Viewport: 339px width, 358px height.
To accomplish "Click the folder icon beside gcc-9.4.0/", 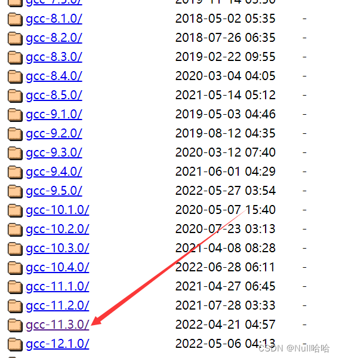I will click(x=15, y=173).
